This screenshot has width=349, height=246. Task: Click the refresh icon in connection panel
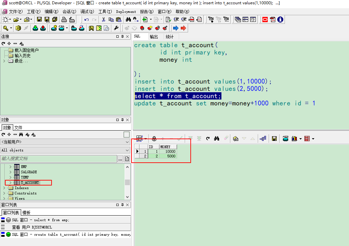[3, 44]
